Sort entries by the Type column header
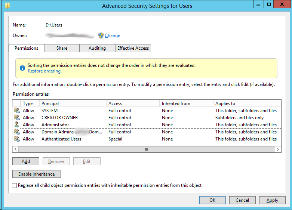The height and width of the screenshot is (210, 292). coord(30,104)
